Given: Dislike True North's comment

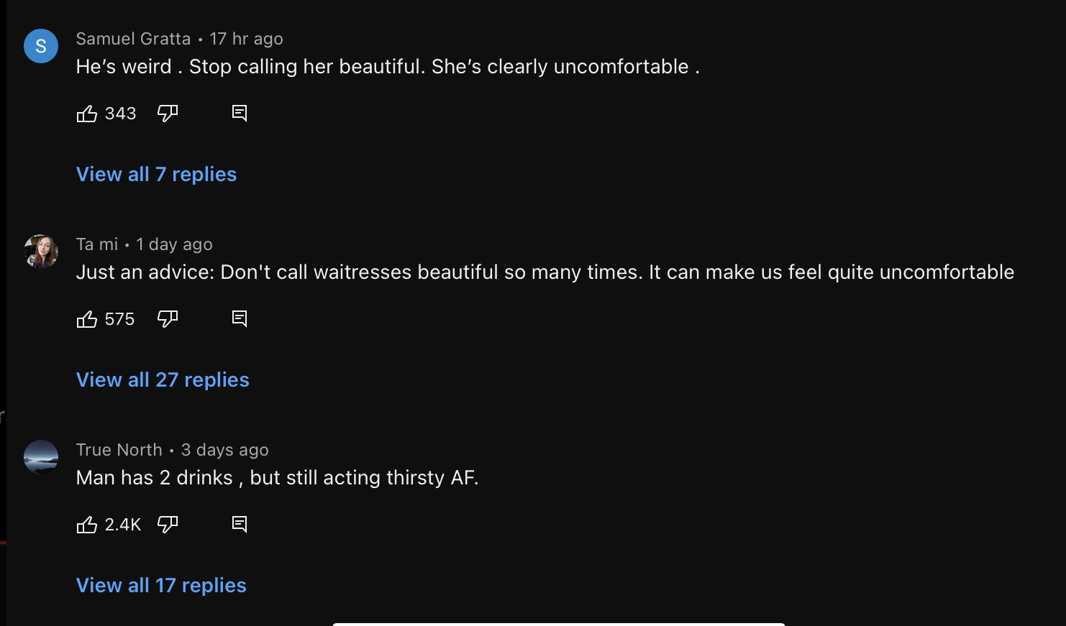Looking at the screenshot, I should coord(168,525).
